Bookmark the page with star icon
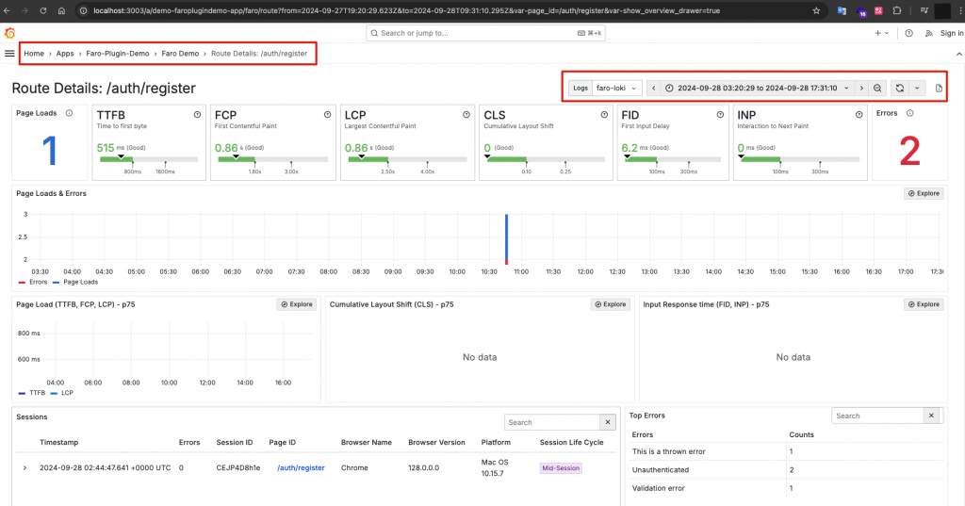 click(816, 10)
